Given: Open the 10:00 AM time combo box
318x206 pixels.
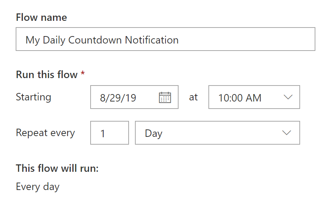Looking at the screenshot, I should click(x=254, y=97).
